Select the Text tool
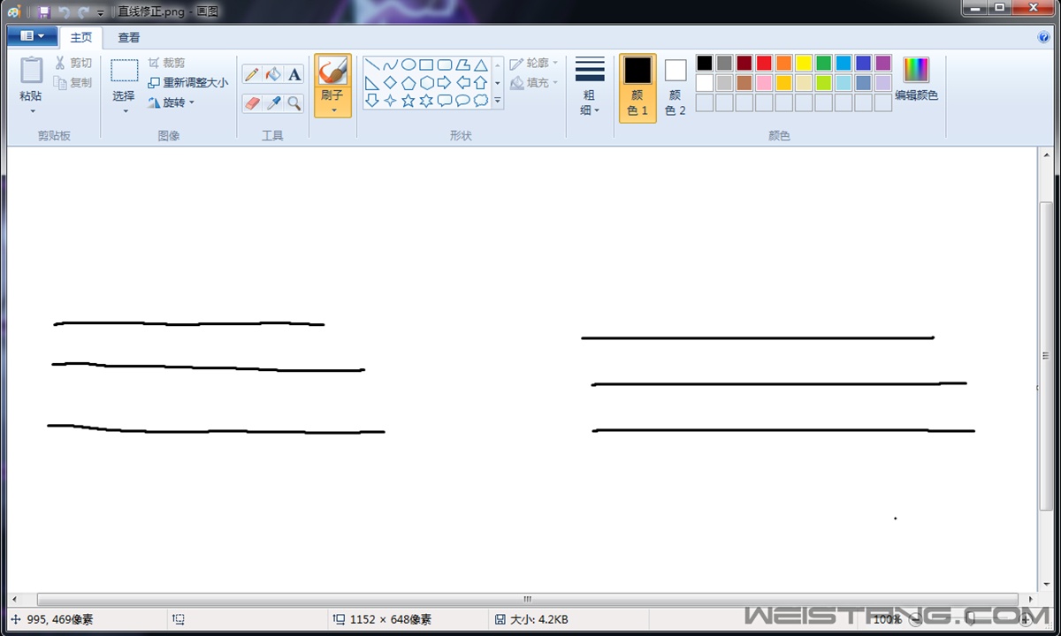Screen dimensions: 1061x636 (x=294, y=75)
